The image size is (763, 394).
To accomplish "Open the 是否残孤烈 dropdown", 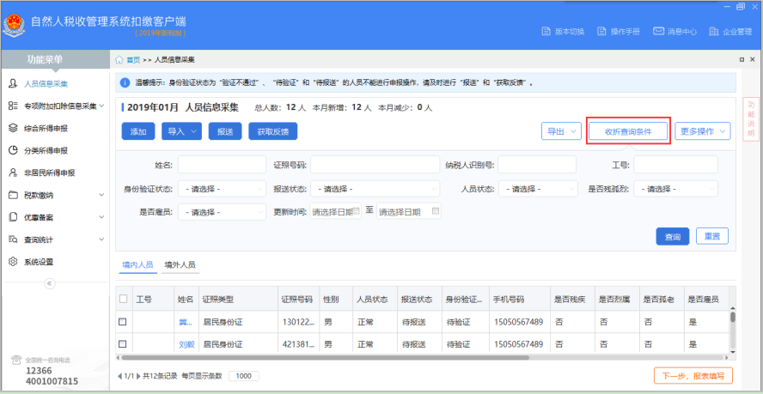I will 675,189.
